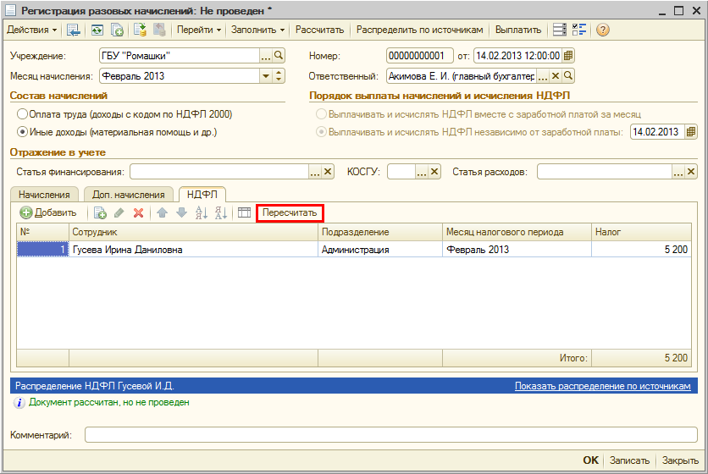The image size is (708, 474).
Task: Click Добавить to add a tax row
Action: 48,212
